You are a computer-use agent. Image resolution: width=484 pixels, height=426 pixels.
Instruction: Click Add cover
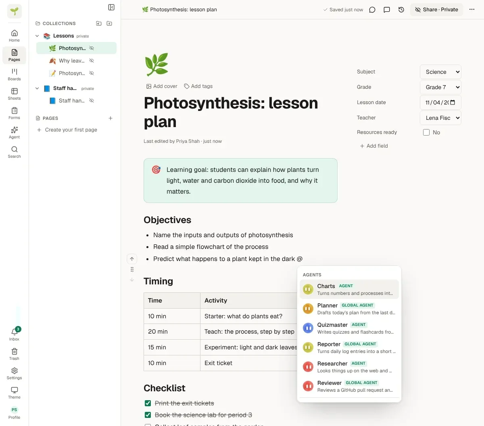pos(161,86)
